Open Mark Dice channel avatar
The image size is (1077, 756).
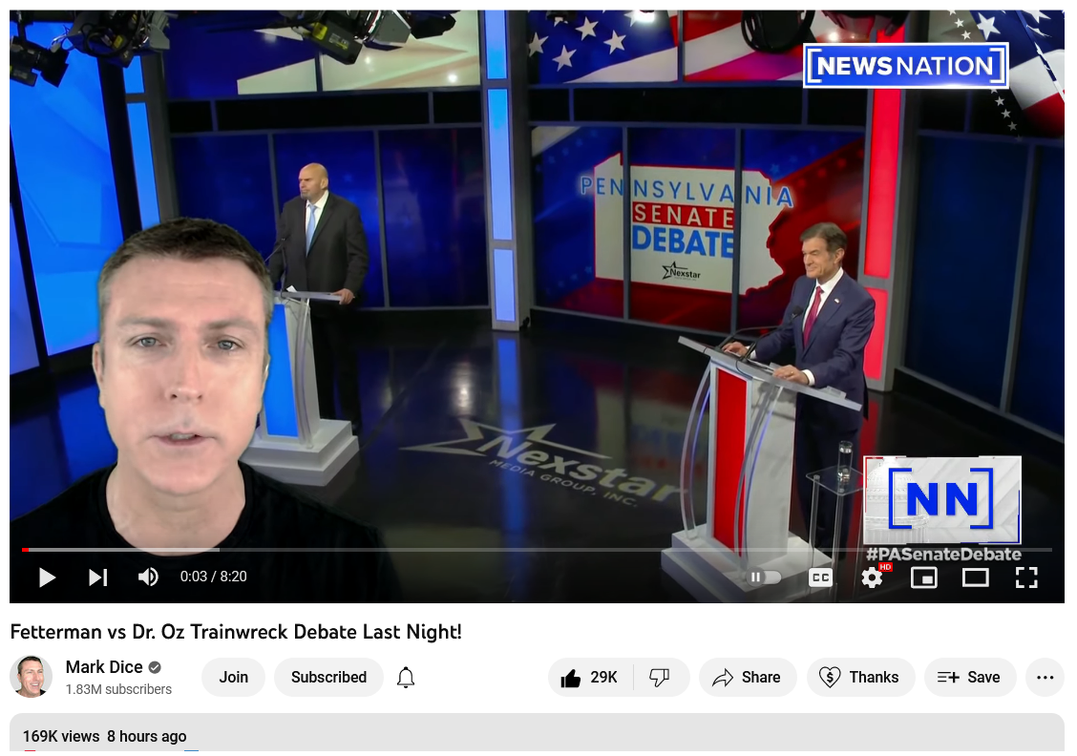[x=31, y=677]
